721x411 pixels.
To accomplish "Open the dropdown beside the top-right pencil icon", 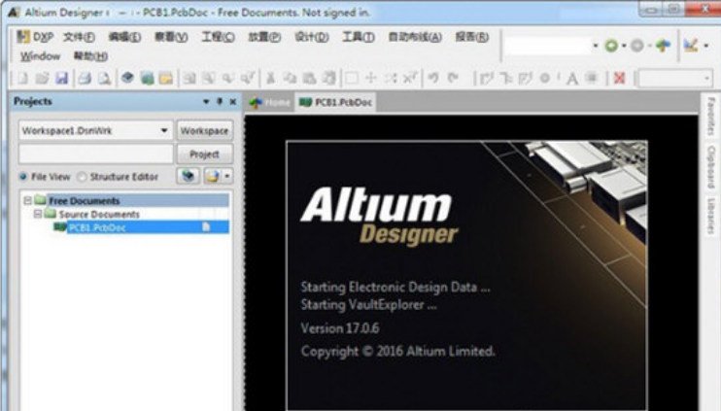I will pyautogui.click(x=706, y=46).
